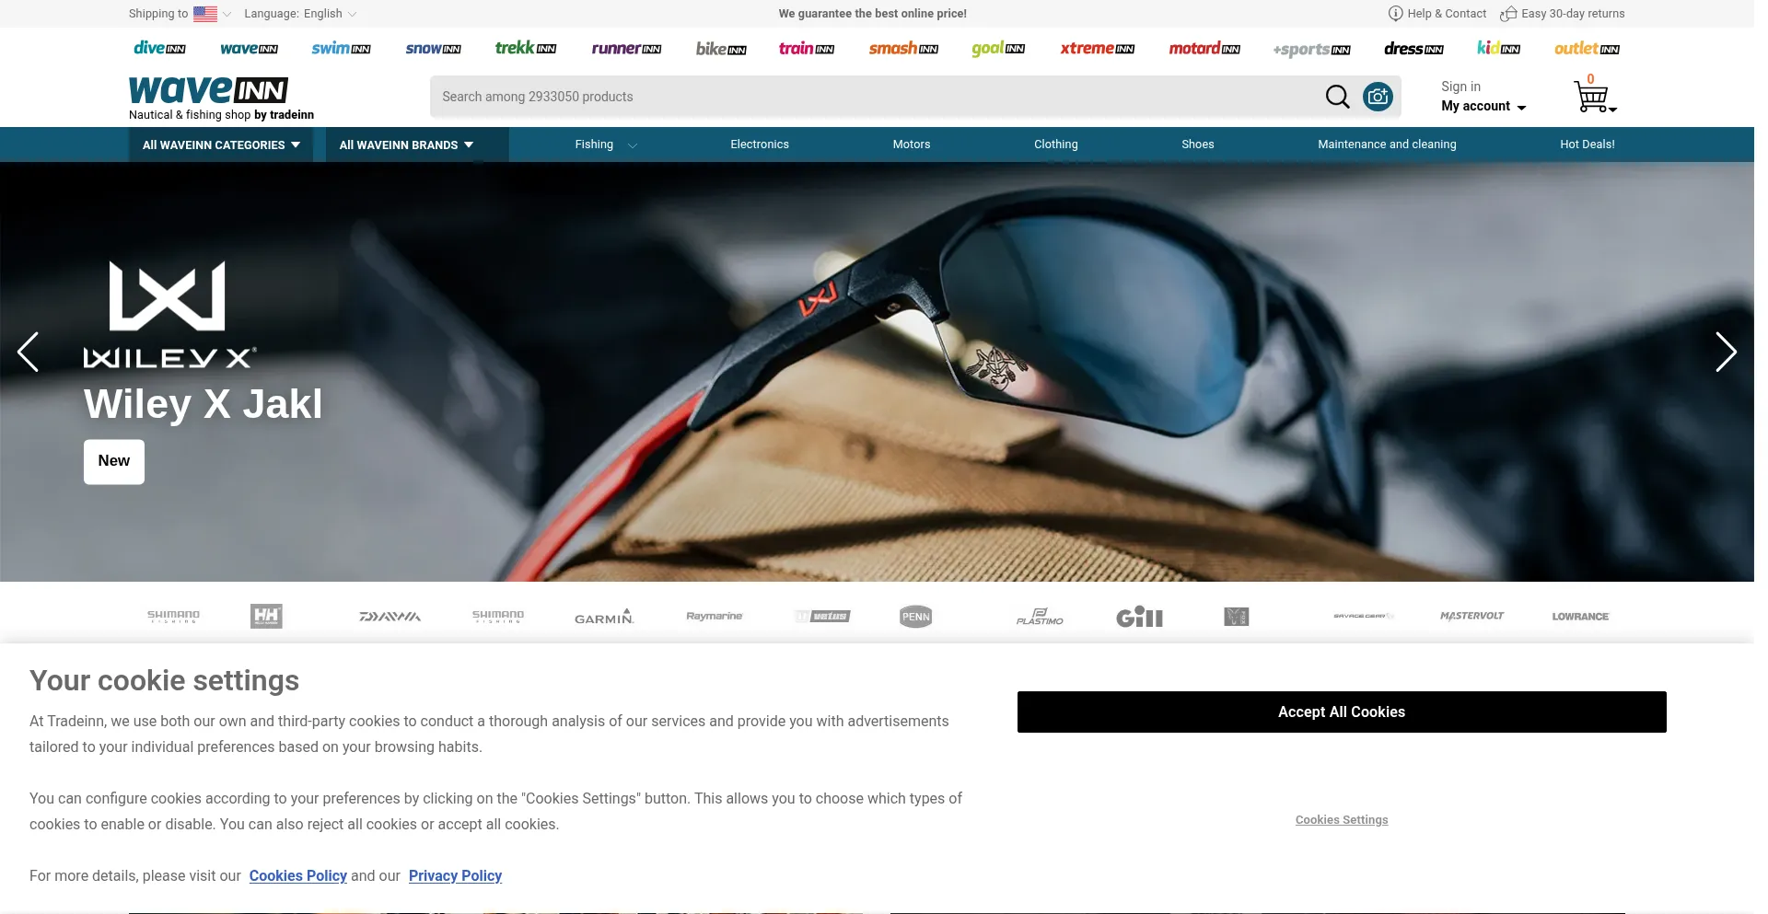The height and width of the screenshot is (914, 1768).
Task: Open camera image search icon
Action: coord(1378,97)
